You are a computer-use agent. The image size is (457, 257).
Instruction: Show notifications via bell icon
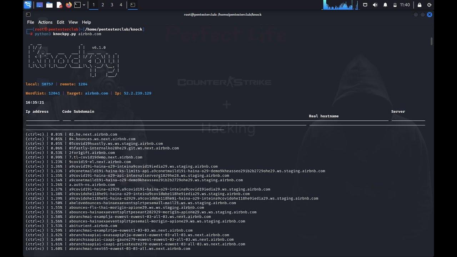(385, 5)
